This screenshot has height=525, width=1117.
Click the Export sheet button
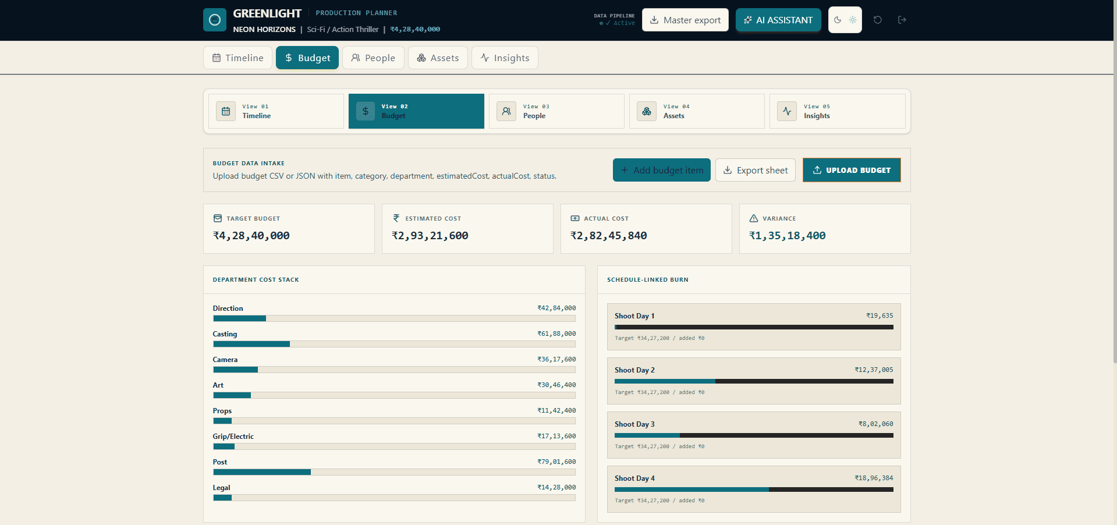(x=756, y=170)
